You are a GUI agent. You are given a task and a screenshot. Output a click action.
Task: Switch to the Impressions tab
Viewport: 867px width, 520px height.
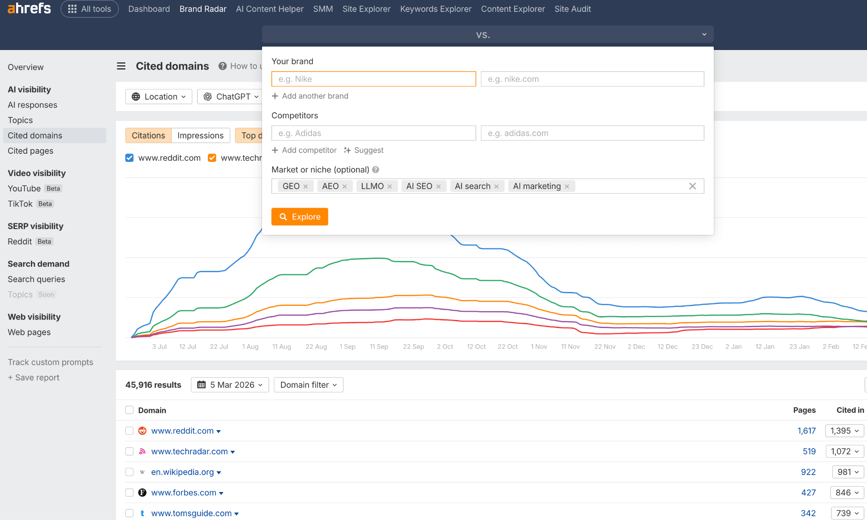point(200,135)
